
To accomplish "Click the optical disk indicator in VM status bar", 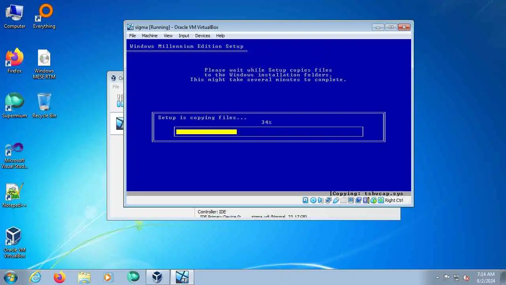I will [x=313, y=200].
